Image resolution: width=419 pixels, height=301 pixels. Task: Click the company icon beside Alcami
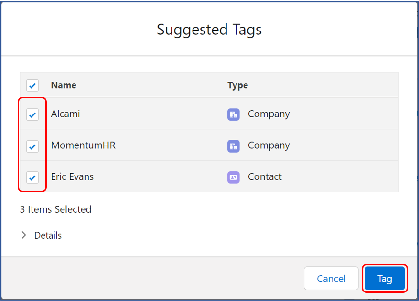click(233, 114)
